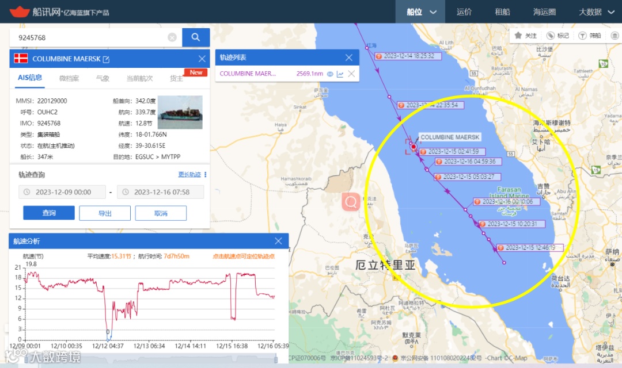Open the three-dot menu beside 更长轨迹
The height and width of the screenshot is (368, 622).
[x=205, y=174]
